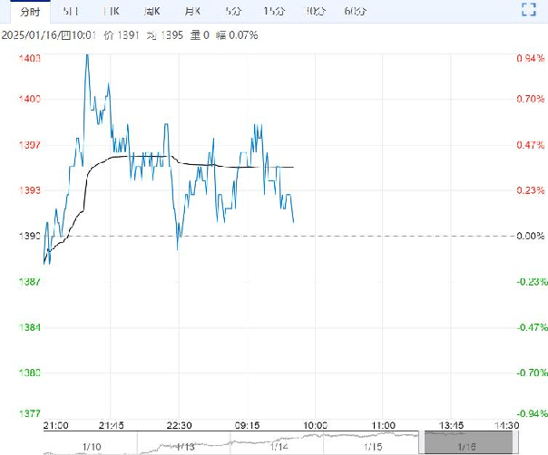
Task: Select the 15分 interval tab
Action: [274, 12]
